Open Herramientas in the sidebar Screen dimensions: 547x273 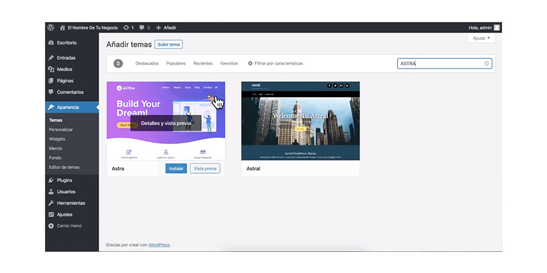(x=72, y=203)
